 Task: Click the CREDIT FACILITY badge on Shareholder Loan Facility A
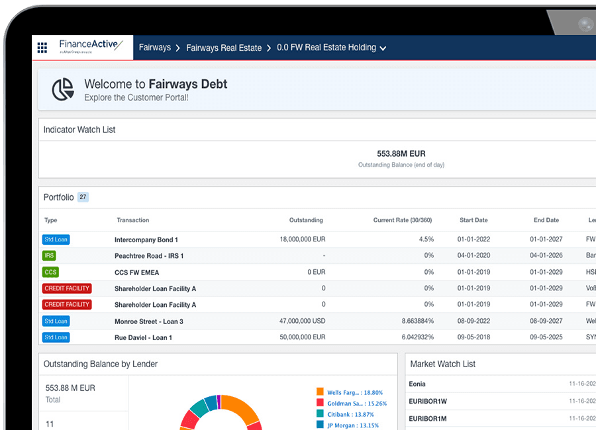[66, 288]
